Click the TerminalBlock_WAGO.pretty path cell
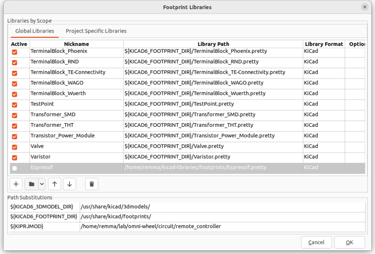 pyautogui.click(x=214, y=84)
